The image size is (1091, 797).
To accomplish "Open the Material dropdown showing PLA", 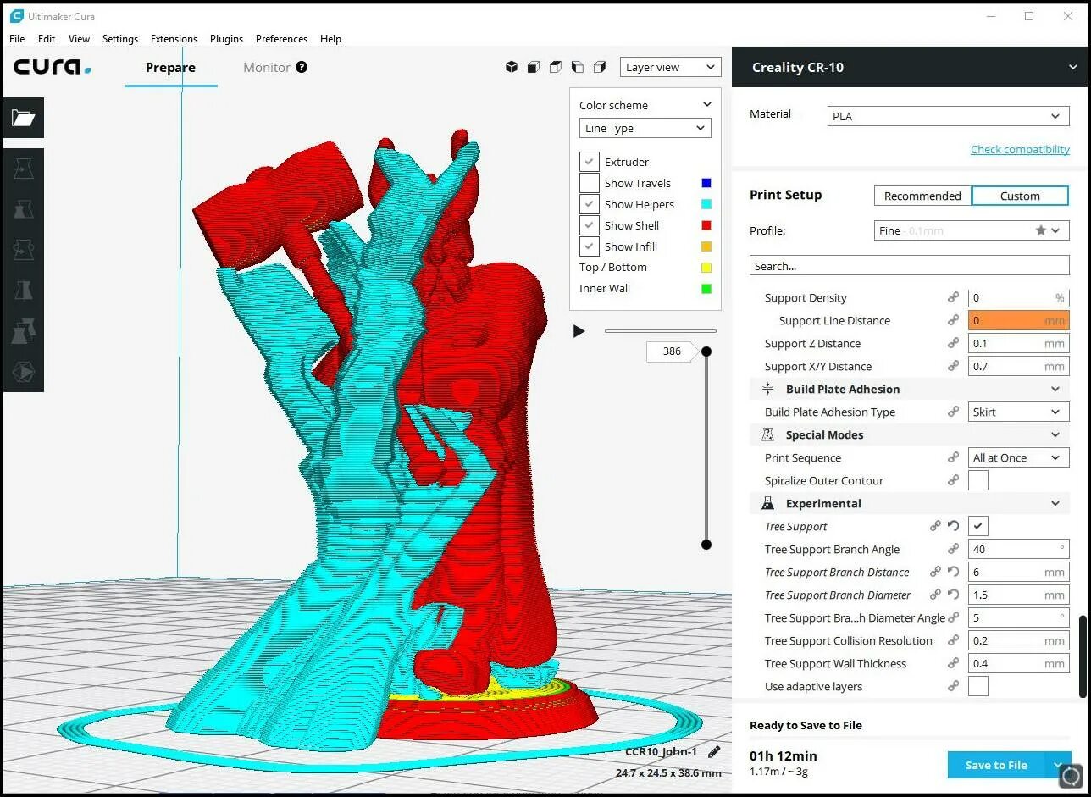I will pyautogui.click(x=947, y=116).
